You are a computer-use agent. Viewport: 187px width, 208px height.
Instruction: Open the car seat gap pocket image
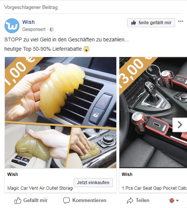pos(153,113)
